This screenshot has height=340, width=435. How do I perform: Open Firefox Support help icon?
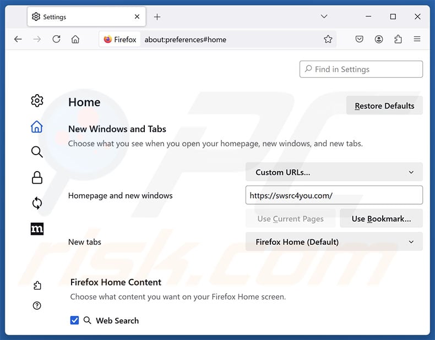37,306
